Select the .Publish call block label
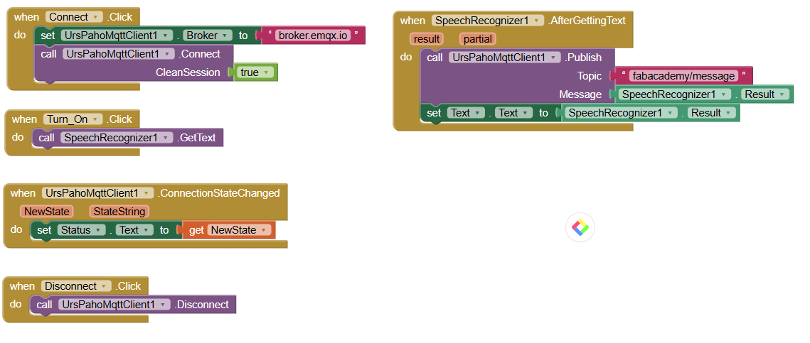 click(x=582, y=58)
